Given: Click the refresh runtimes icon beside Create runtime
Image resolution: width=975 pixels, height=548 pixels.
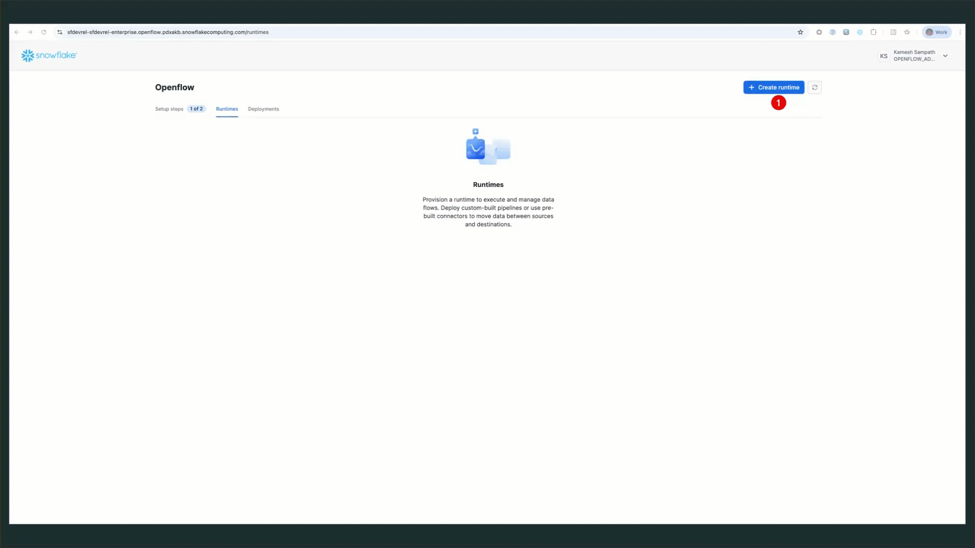Looking at the screenshot, I should pos(814,87).
